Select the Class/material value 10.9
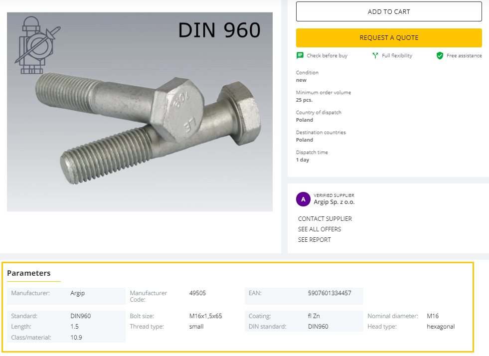Viewport: 489px width, 356px height. (x=76, y=337)
